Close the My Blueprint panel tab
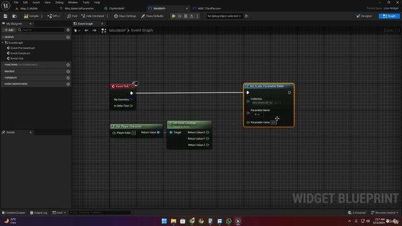Image resolution: width=402 pixels, height=226 pixels. pyautogui.click(x=31, y=24)
